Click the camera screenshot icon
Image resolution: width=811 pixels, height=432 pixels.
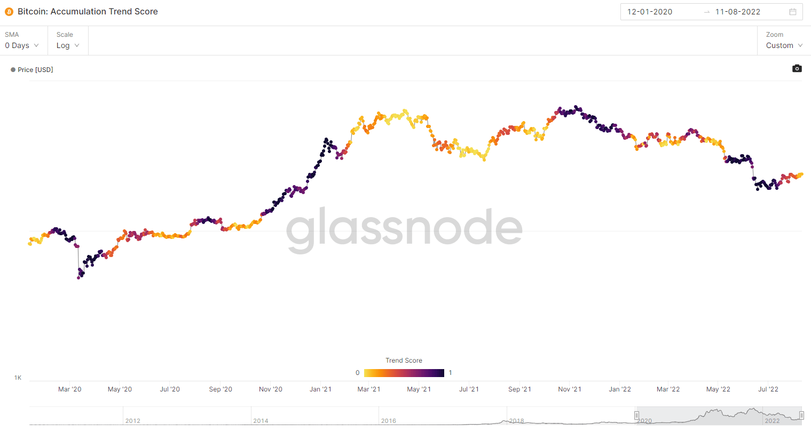point(797,68)
